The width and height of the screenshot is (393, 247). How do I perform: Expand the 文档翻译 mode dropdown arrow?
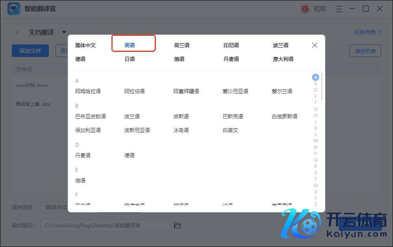pos(64,32)
